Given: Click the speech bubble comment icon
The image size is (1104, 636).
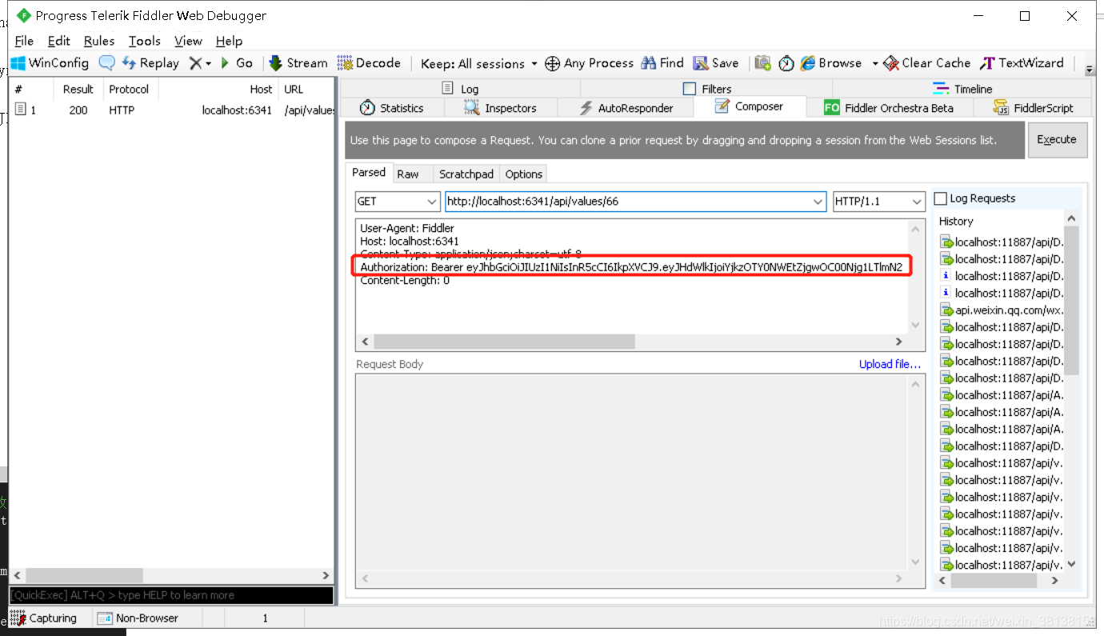Looking at the screenshot, I should click(x=106, y=63).
